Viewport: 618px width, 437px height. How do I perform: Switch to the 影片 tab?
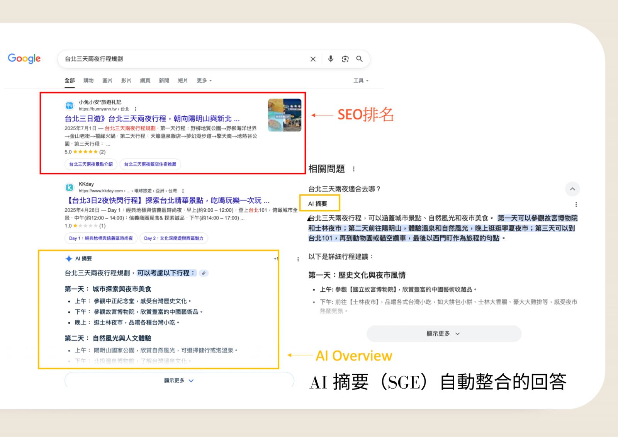(126, 81)
